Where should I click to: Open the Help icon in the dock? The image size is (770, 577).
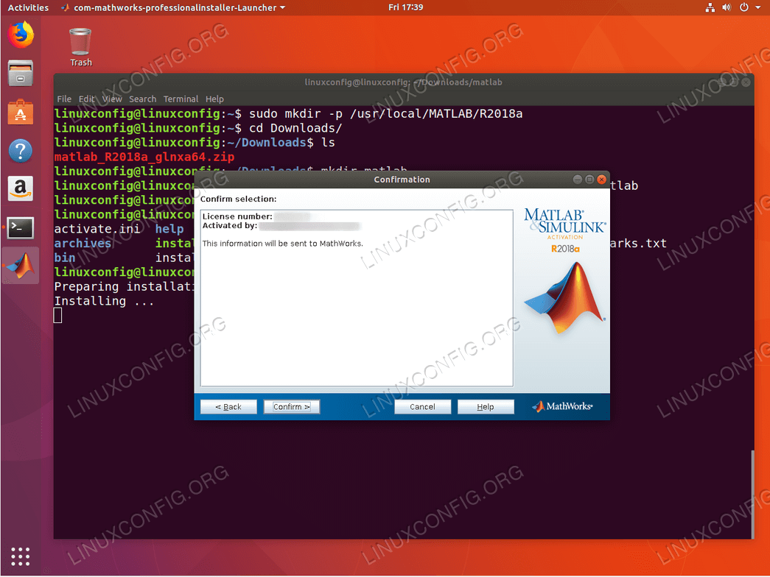coord(20,151)
